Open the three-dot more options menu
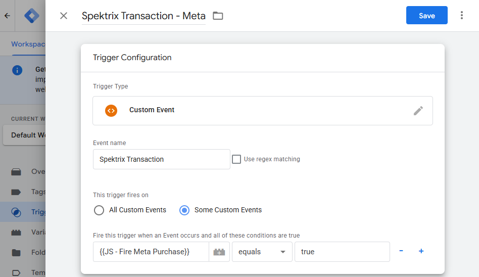This screenshot has height=277, width=479. pyautogui.click(x=461, y=16)
